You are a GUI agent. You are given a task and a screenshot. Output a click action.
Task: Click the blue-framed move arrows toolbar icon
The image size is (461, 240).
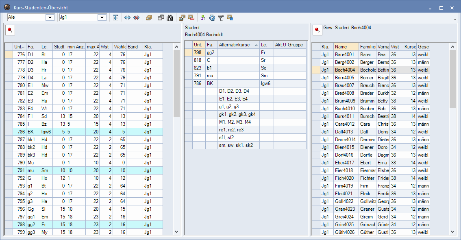[115, 17]
